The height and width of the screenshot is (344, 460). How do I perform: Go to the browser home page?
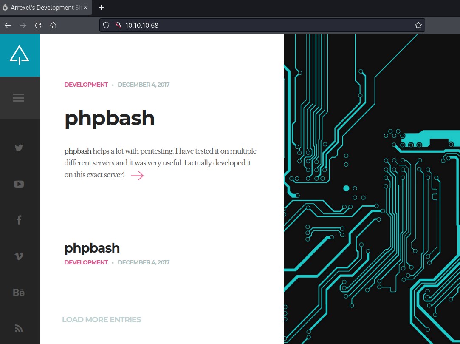(x=54, y=25)
